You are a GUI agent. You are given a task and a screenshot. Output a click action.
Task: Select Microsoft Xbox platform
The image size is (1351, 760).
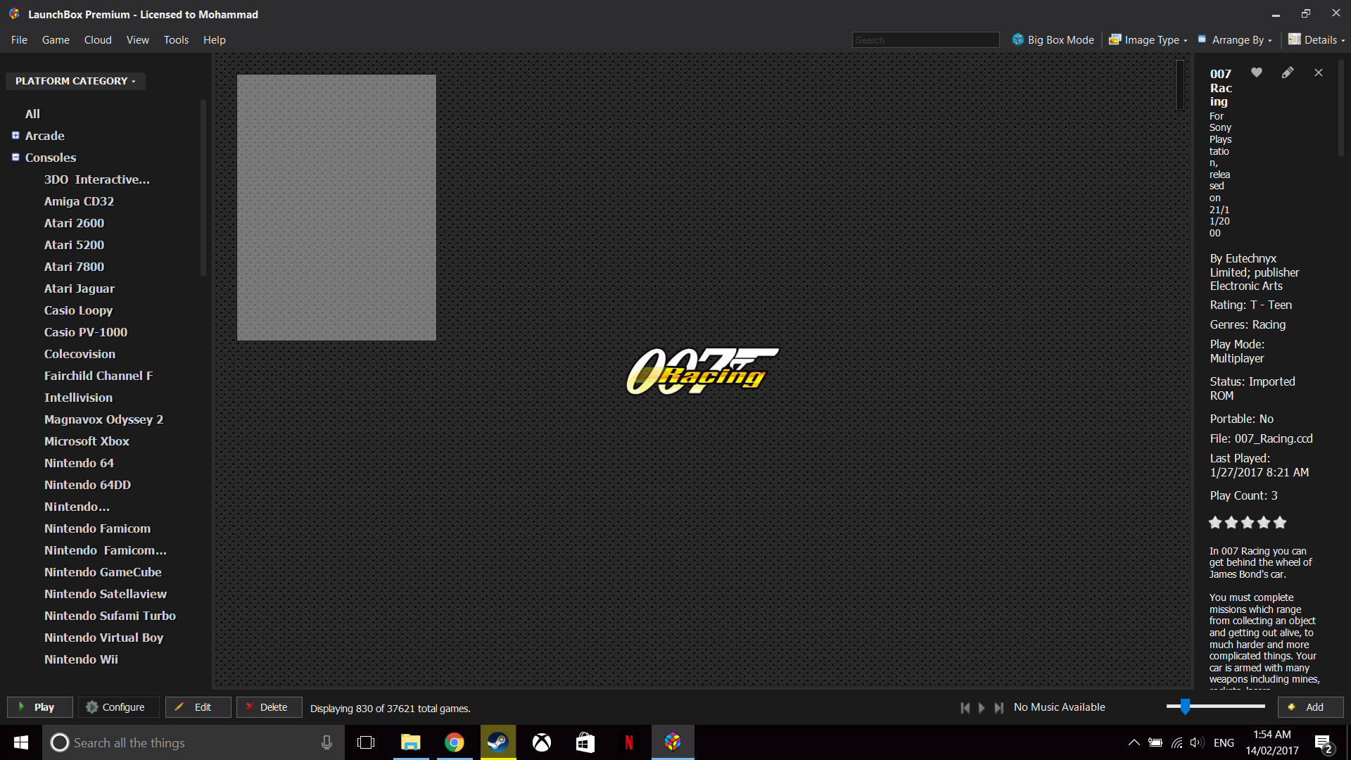[87, 441]
